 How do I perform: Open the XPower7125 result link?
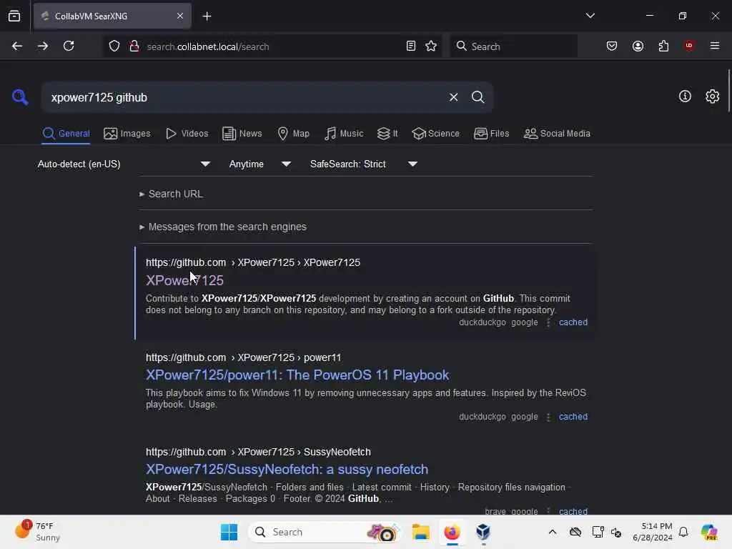click(x=184, y=280)
